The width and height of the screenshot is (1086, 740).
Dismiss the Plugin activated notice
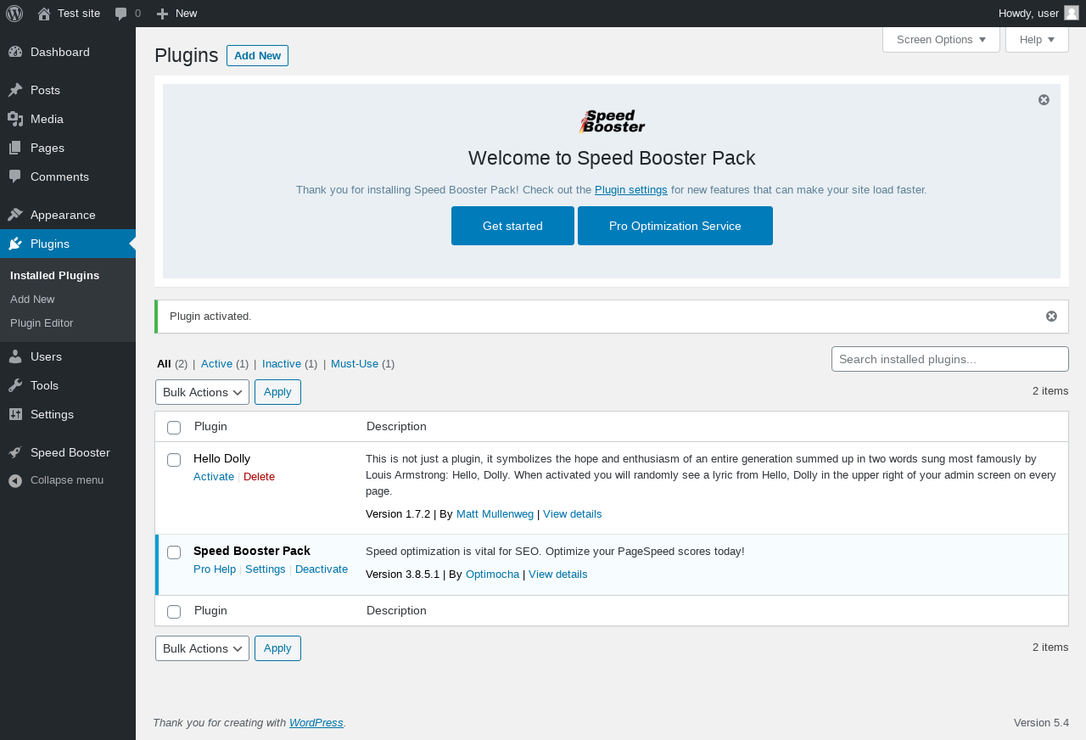pyautogui.click(x=1051, y=317)
